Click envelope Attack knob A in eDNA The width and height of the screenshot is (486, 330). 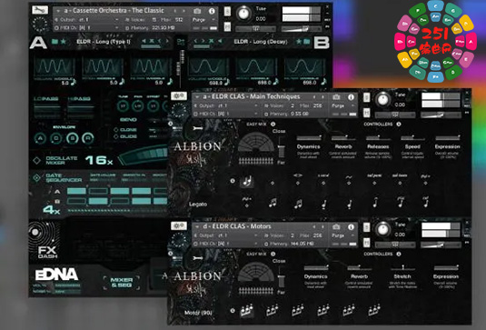pos(40,138)
